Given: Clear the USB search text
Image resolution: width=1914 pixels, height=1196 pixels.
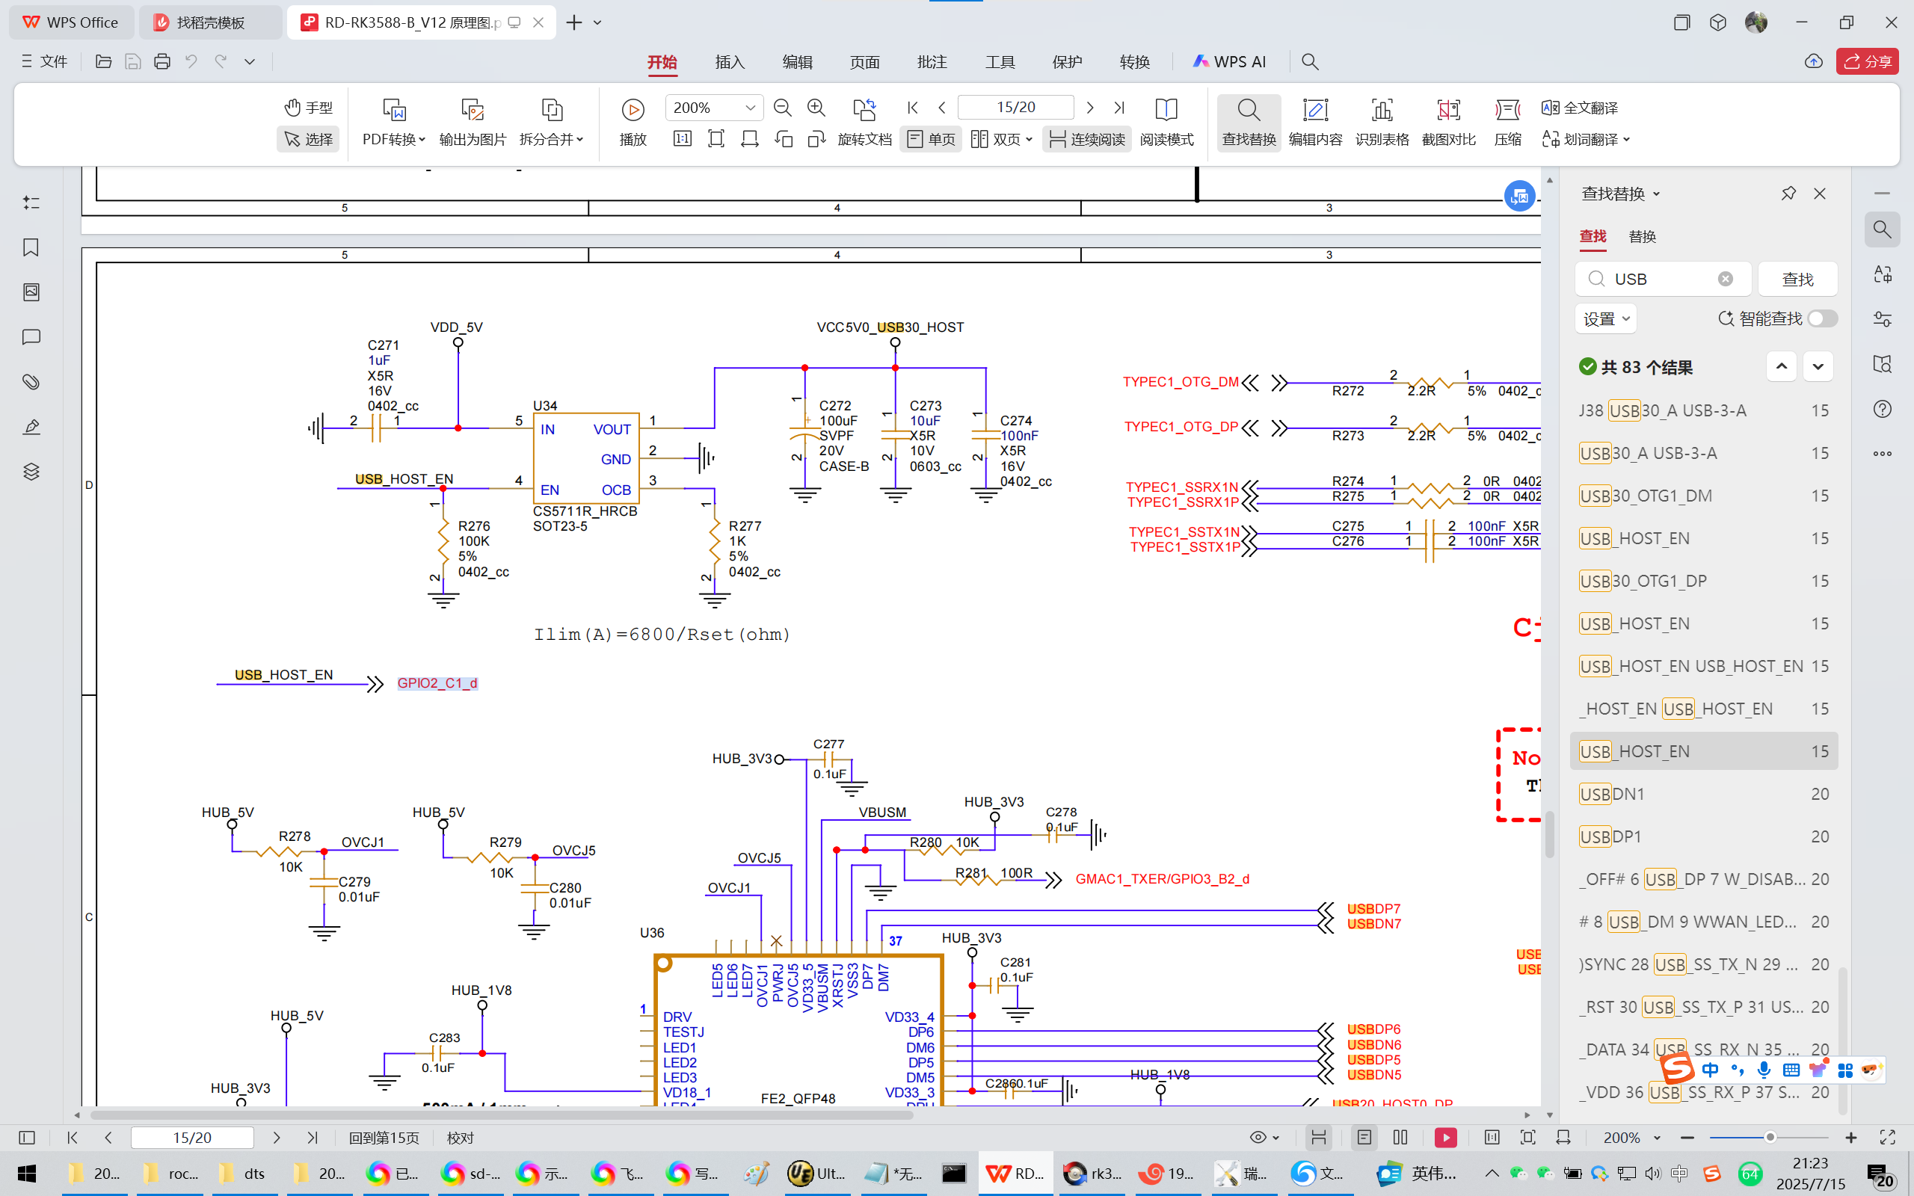Looking at the screenshot, I should point(1725,278).
